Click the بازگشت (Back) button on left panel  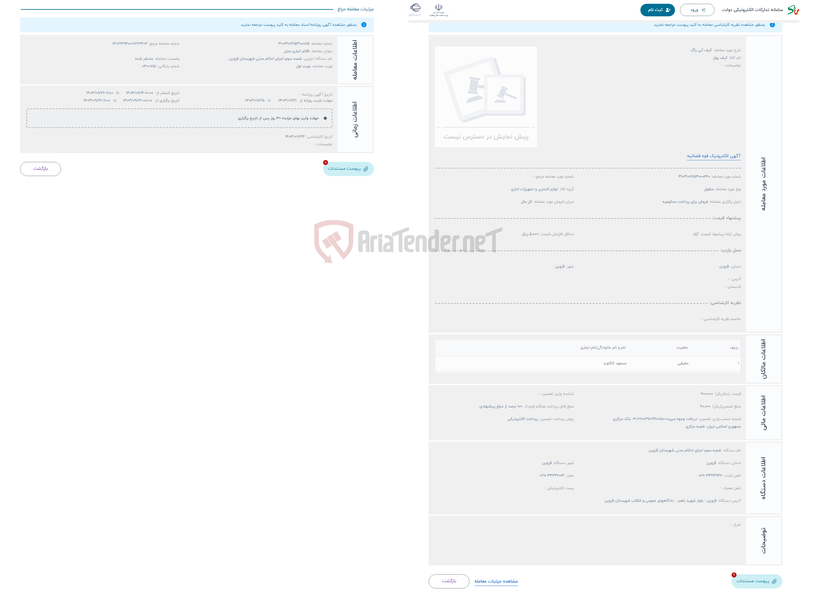click(x=41, y=168)
